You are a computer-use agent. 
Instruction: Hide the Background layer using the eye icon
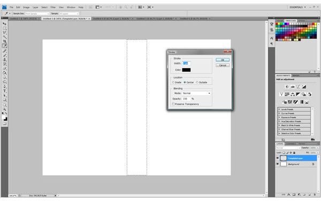click(x=278, y=164)
